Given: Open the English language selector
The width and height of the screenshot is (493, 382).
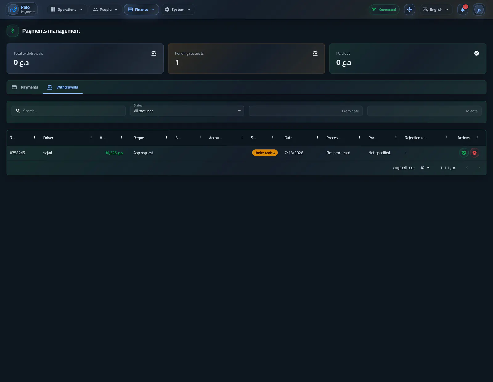Looking at the screenshot, I should pyautogui.click(x=436, y=10).
